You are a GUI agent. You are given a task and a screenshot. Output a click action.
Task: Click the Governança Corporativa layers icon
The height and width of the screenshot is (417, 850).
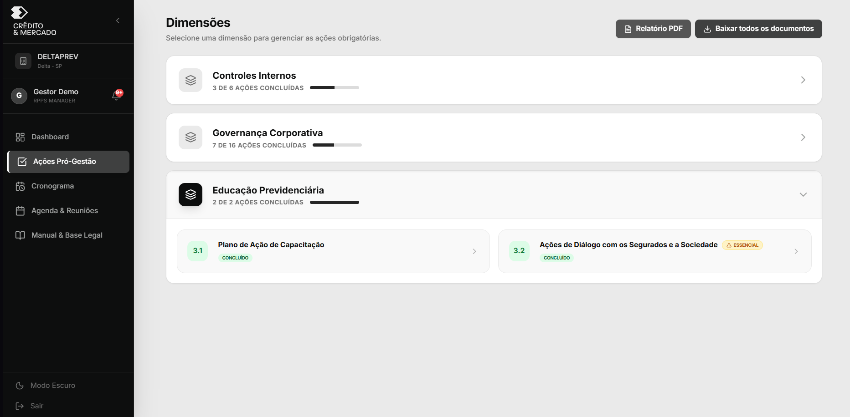click(191, 137)
